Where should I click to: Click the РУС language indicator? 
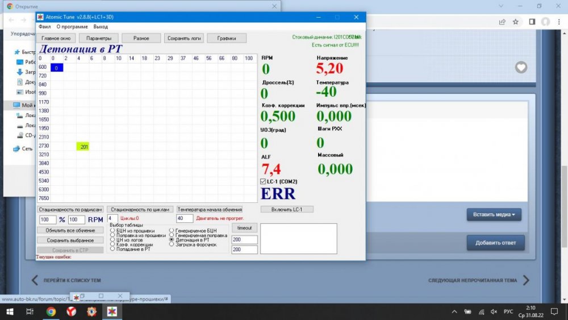coord(508,311)
